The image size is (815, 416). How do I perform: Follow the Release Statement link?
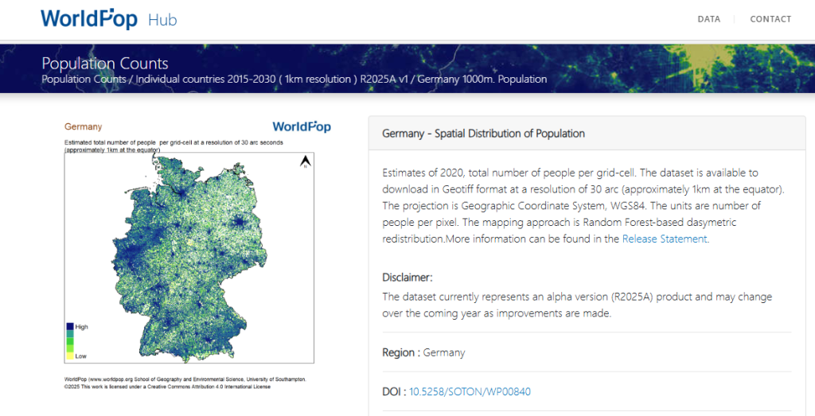click(x=664, y=239)
